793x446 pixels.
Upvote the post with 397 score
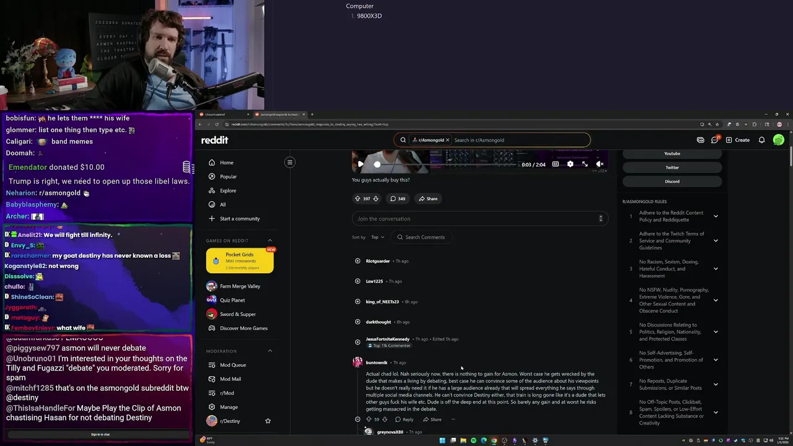pos(357,199)
